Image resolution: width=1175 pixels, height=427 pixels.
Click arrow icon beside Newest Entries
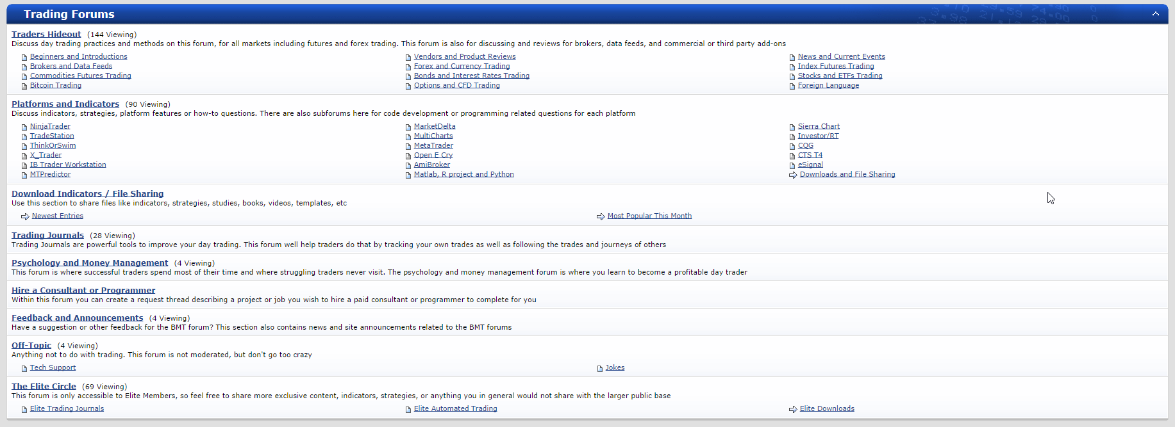pyautogui.click(x=25, y=216)
